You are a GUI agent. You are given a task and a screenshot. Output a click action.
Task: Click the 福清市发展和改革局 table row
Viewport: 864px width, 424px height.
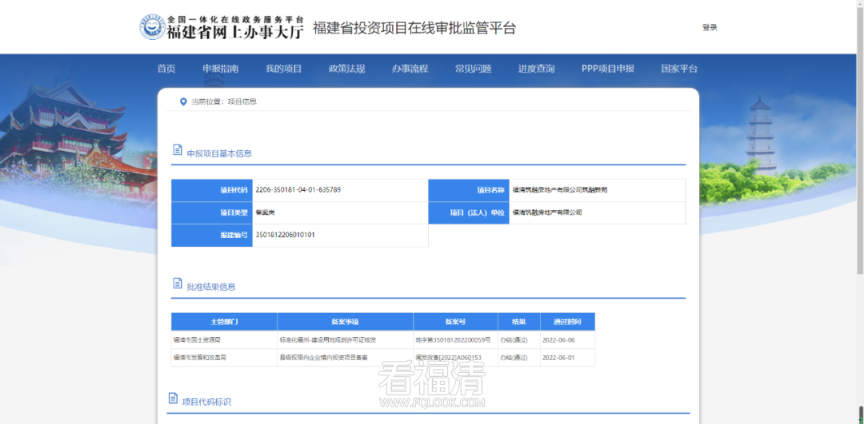[200, 358]
